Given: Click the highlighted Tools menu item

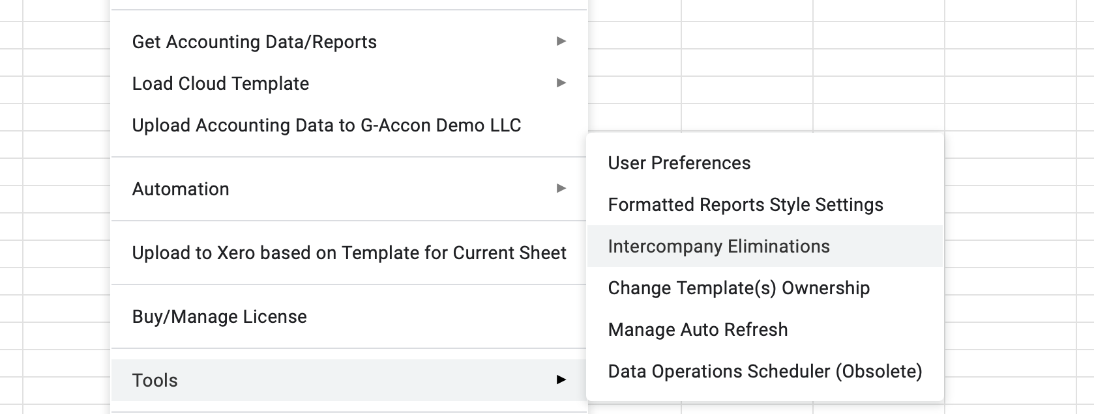Looking at the screenshot, I should tap(155, 381).
